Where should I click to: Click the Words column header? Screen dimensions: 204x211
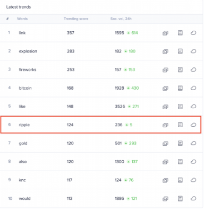[x=22, y=19]
